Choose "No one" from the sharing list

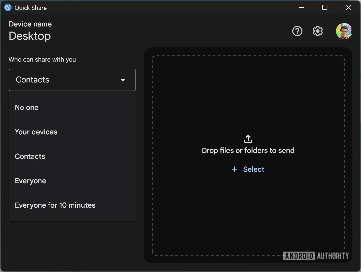point(27,108)
